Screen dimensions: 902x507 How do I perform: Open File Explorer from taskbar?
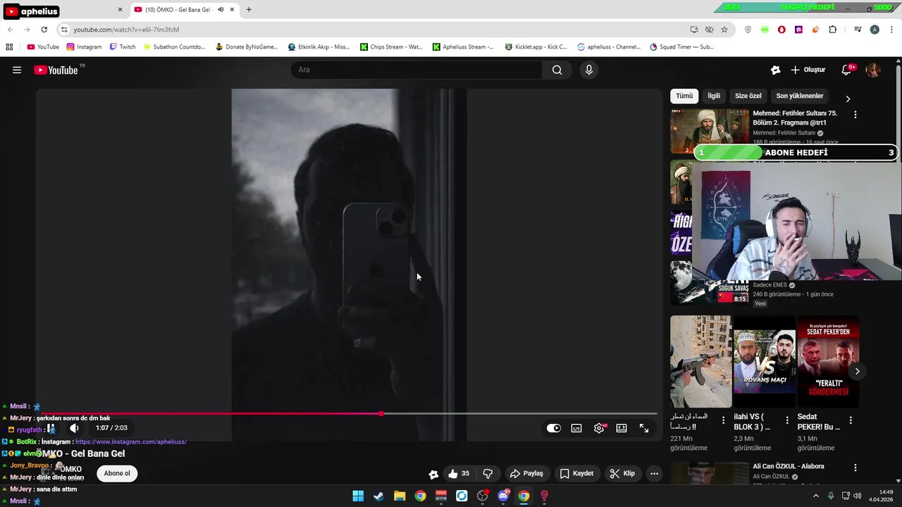pos(400,496)
